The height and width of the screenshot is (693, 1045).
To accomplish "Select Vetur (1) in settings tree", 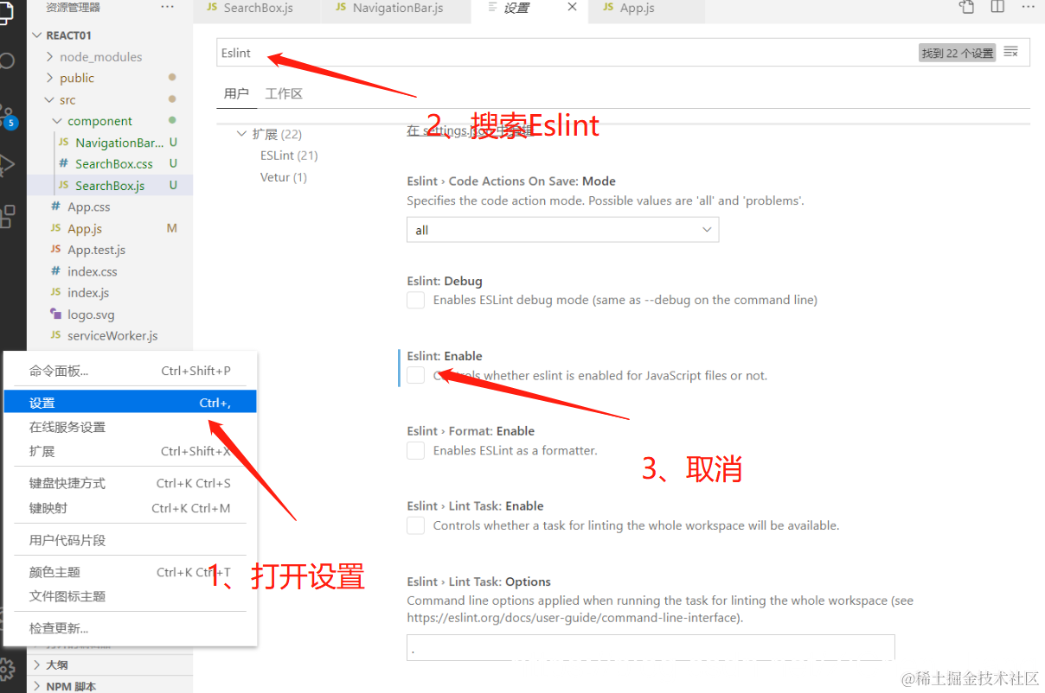I will pyautogui.click(x=284, y=177).
